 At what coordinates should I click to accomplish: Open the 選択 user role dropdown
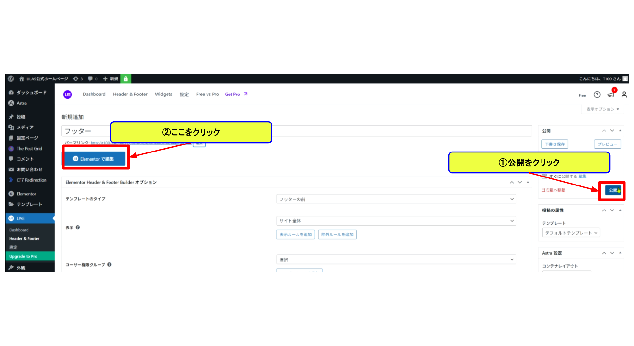pyautogui.click(x=396, y=259)
